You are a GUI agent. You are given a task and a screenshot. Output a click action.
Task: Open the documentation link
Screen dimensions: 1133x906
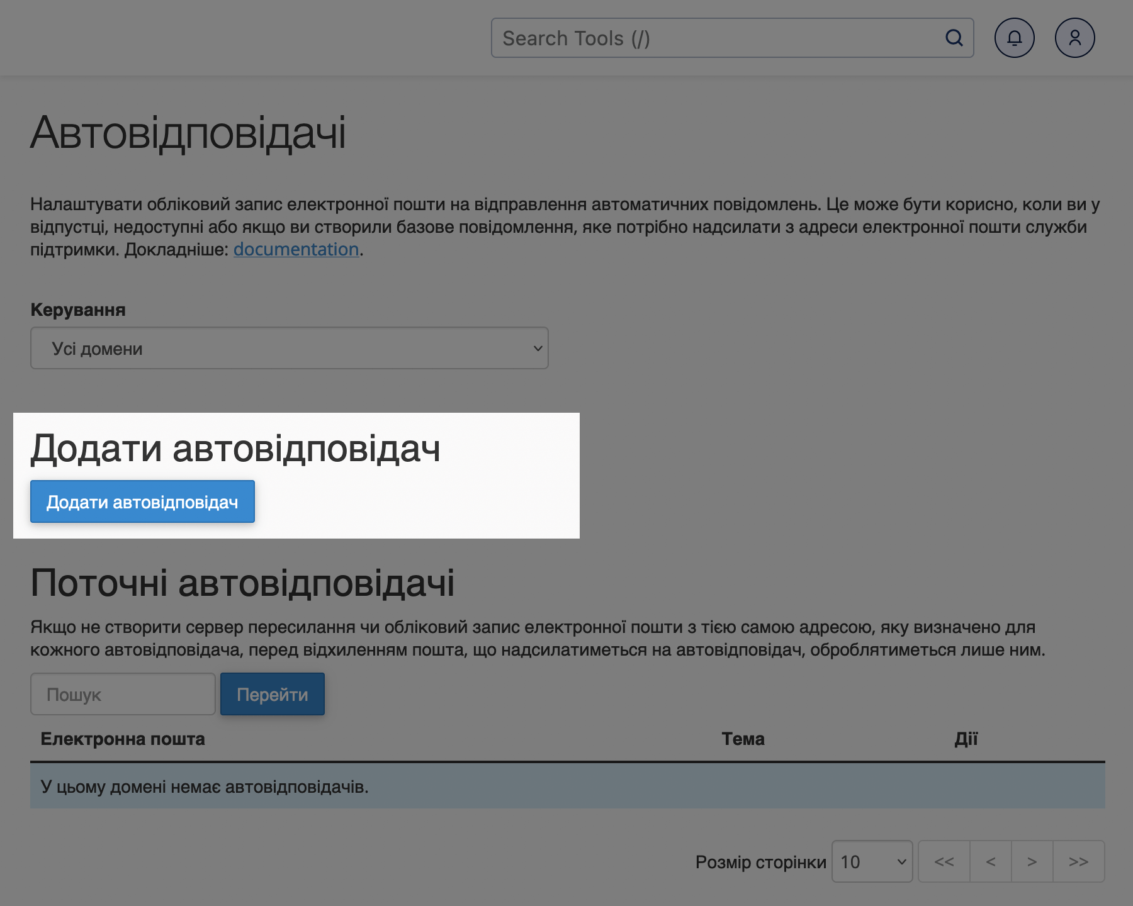[x=296, y=249]
